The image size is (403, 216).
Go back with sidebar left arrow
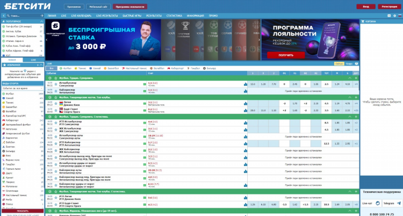(x=3, y=16)
